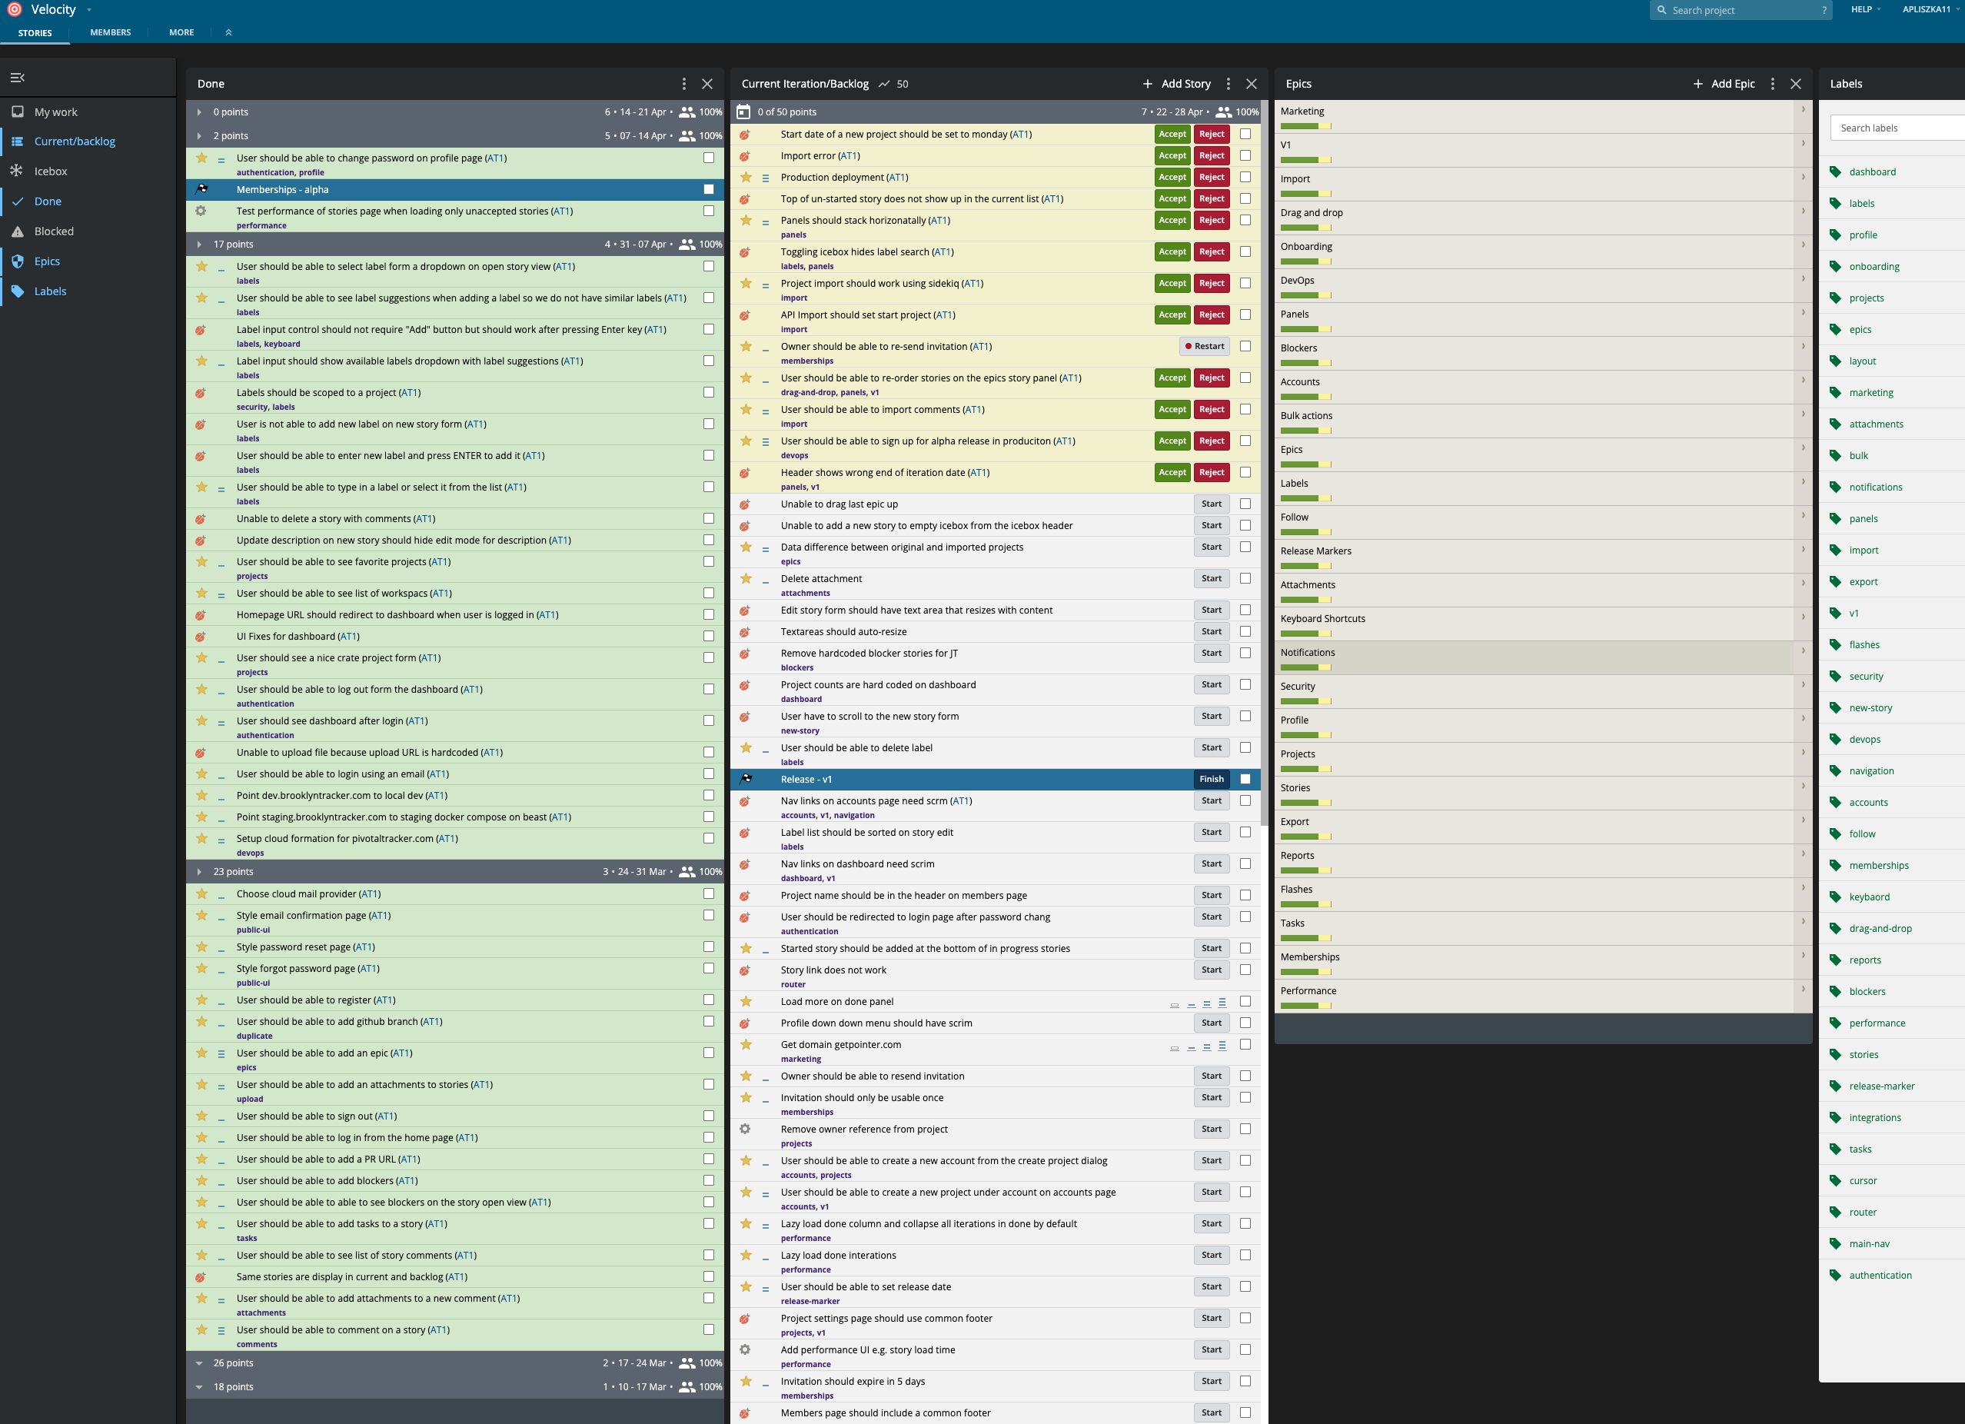1965x1424 pixels.
Task: Collapse the left sidebar menu icon
Action: 18,78
